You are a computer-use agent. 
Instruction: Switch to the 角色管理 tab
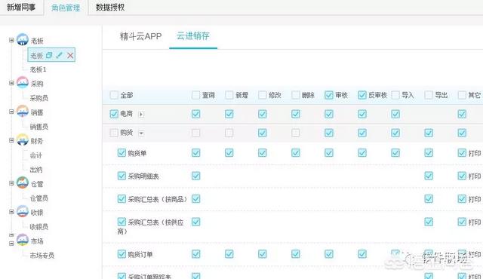click(x=66, y=8)
